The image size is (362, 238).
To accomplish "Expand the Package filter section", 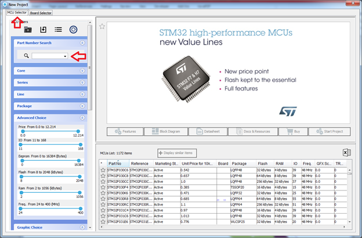I will click(82, 106).
